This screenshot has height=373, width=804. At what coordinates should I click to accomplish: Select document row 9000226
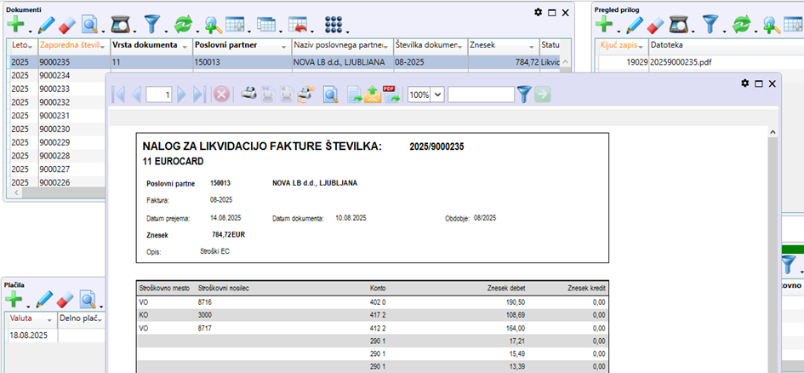tap(56, 182)
